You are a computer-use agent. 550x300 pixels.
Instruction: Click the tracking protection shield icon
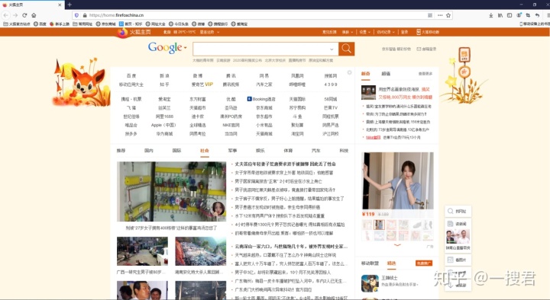77,15
